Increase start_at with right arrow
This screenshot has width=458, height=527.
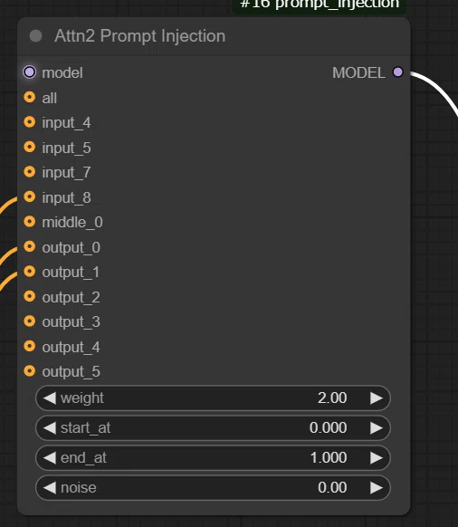click(377, 428)
